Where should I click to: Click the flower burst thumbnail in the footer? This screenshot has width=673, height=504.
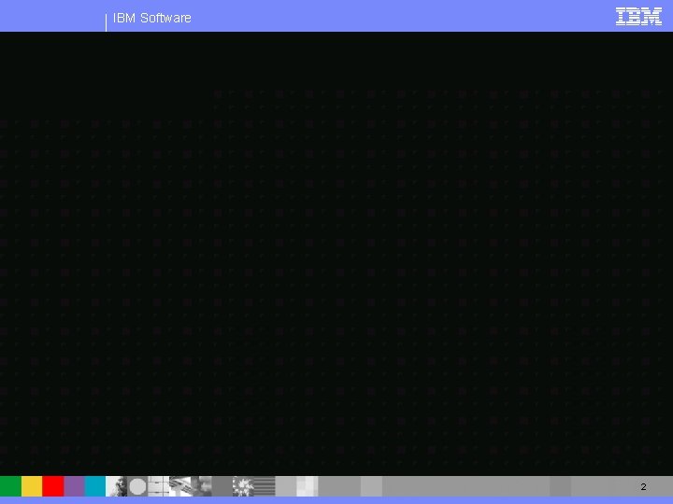243,486
